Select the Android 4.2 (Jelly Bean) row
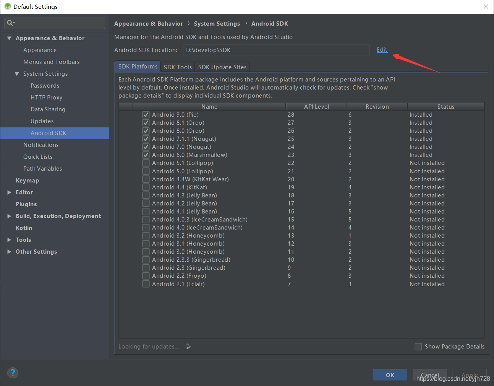494x386 pixels. (301, 204)
